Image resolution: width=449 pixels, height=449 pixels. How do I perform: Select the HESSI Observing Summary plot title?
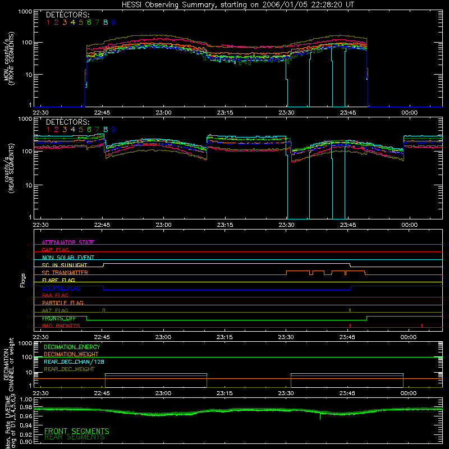(237, 5)
